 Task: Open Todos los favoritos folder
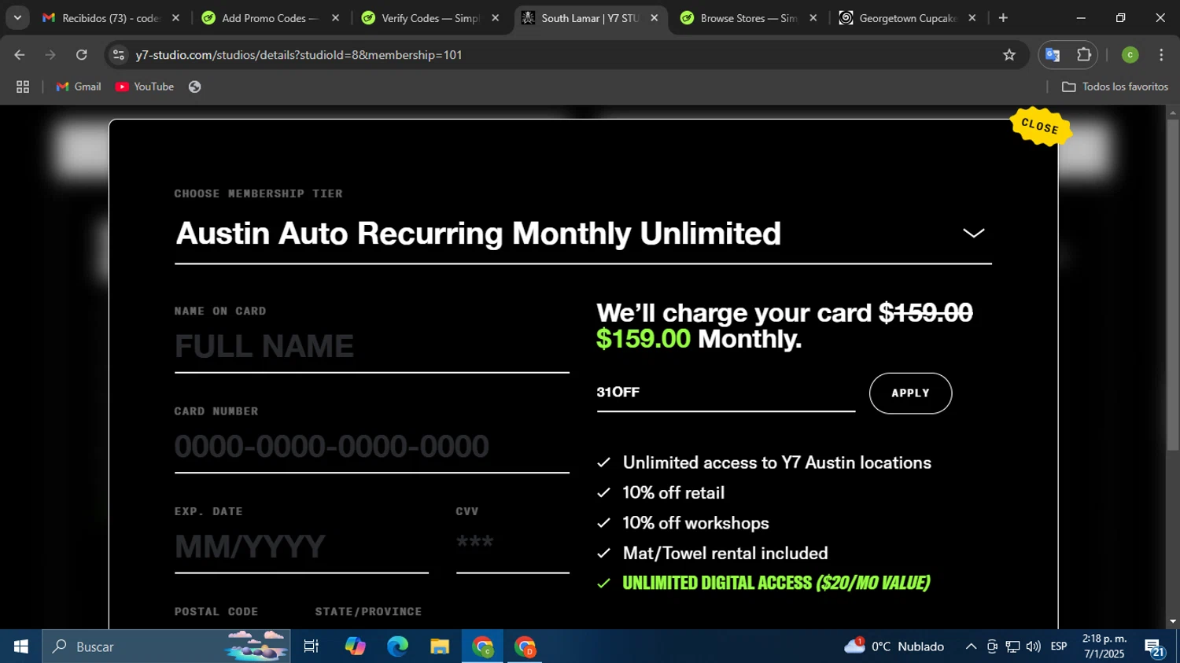[x=1115, y=87]
